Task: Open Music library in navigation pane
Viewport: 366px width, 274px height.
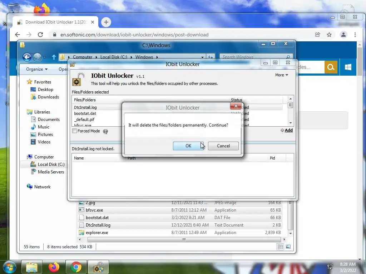Action: [x=43, y=127]
